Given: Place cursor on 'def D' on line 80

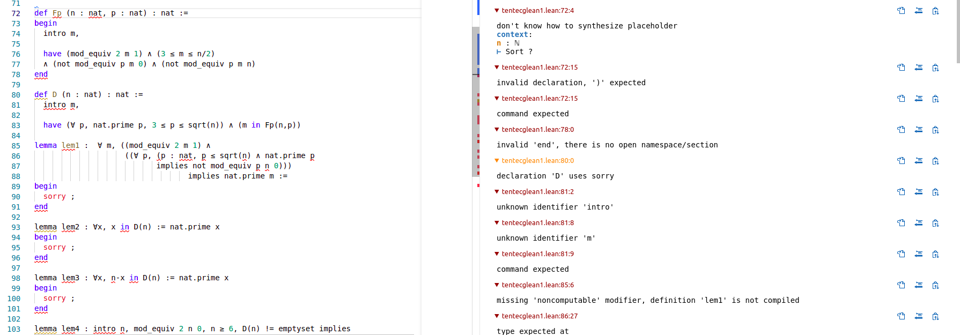Looking at the screenshot, I should [46, 94].
